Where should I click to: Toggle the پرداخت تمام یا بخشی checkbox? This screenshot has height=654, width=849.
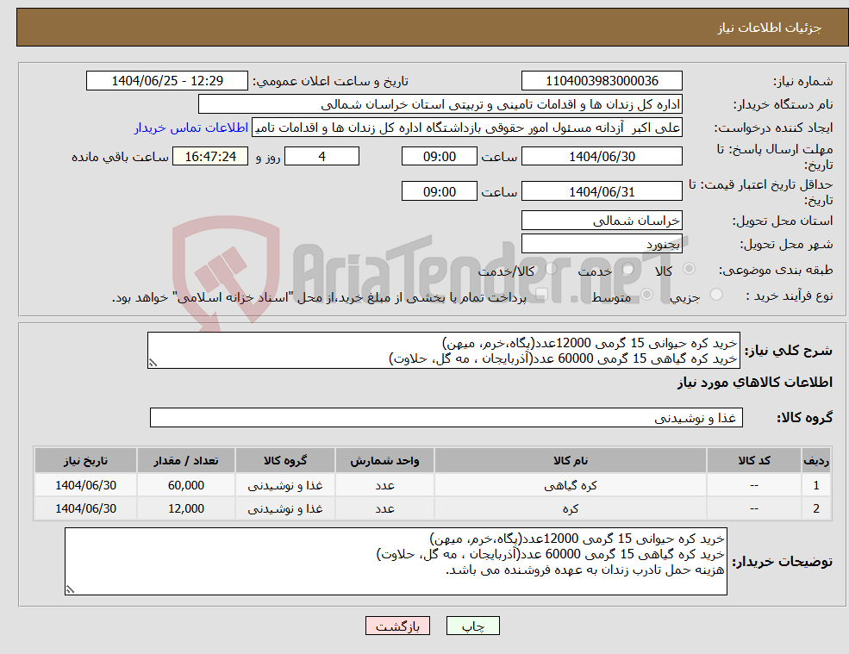(x=541, y=295)
